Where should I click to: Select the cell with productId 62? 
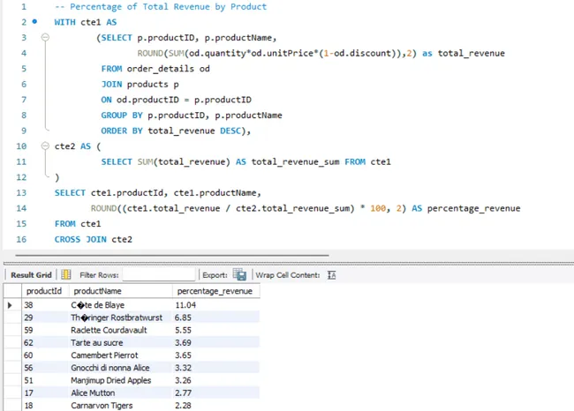click(x=45, y=342)
